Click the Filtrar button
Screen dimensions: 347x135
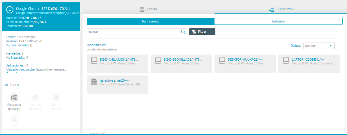coord(202,32)
